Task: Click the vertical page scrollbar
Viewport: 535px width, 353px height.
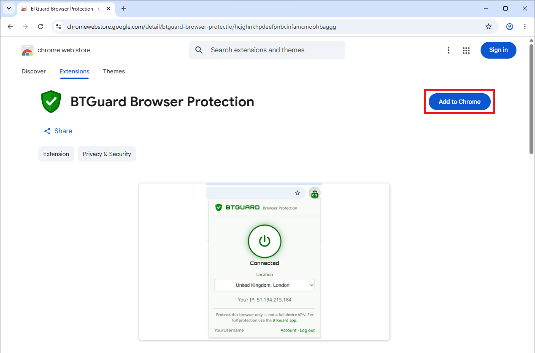Action: pyautogui.click(x=532, y=97)
